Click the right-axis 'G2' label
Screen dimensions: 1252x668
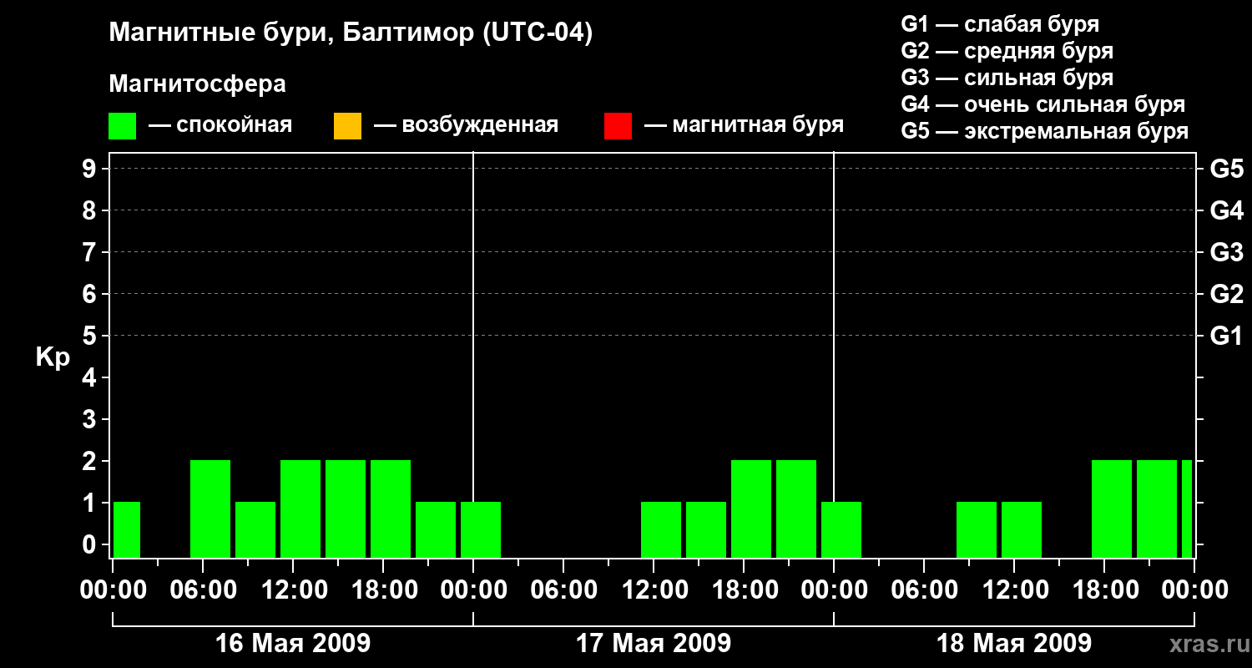pos(1227,294)
